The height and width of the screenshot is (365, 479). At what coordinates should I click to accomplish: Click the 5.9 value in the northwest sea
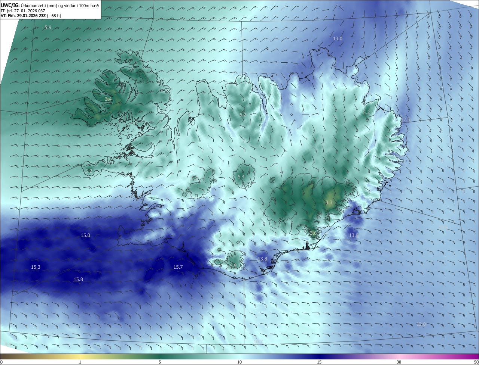48,28
